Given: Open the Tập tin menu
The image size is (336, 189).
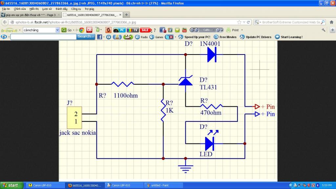Looking at the screenshot, I should pos(6,9).
